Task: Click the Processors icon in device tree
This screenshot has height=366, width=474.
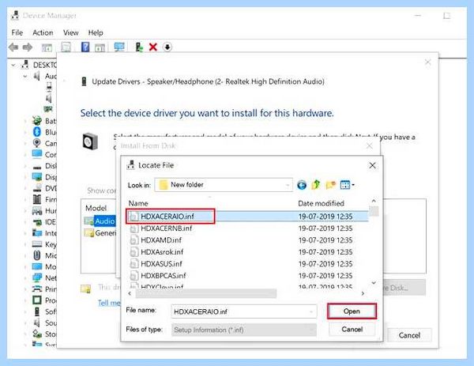Action: click(37, 300)
